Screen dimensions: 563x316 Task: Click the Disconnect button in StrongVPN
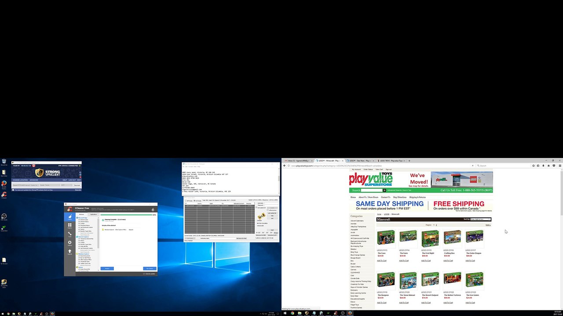pos(77,185)
